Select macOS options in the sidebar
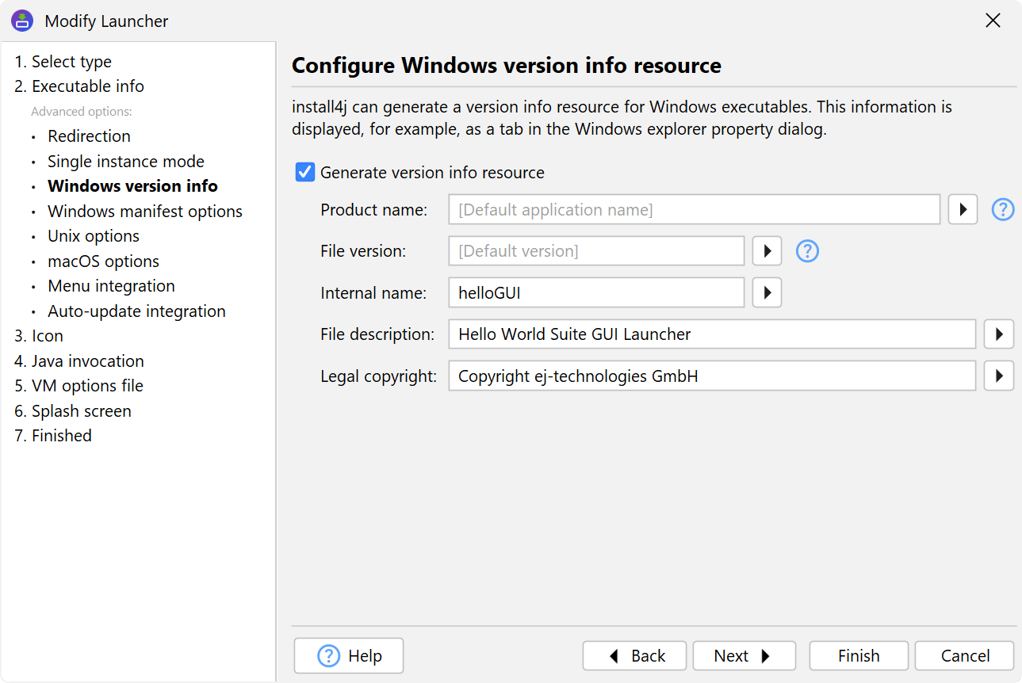Screen dimensions: 1022x683 [x=103, y=261]
